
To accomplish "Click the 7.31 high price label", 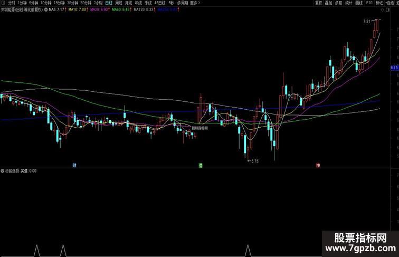I will [x=367, y=22].
